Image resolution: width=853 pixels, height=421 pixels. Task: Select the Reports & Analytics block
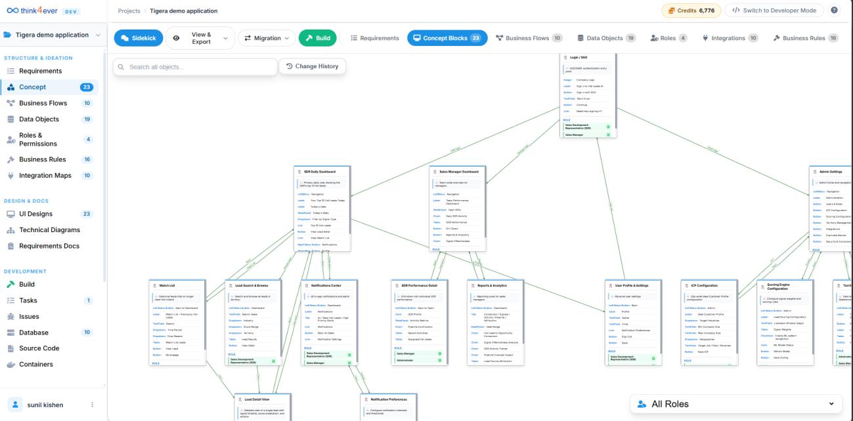[495, 322]
